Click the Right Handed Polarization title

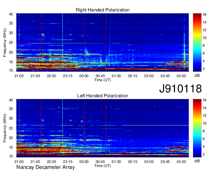[103, 10]
